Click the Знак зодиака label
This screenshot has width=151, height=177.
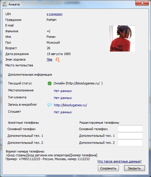click(15, 59)
